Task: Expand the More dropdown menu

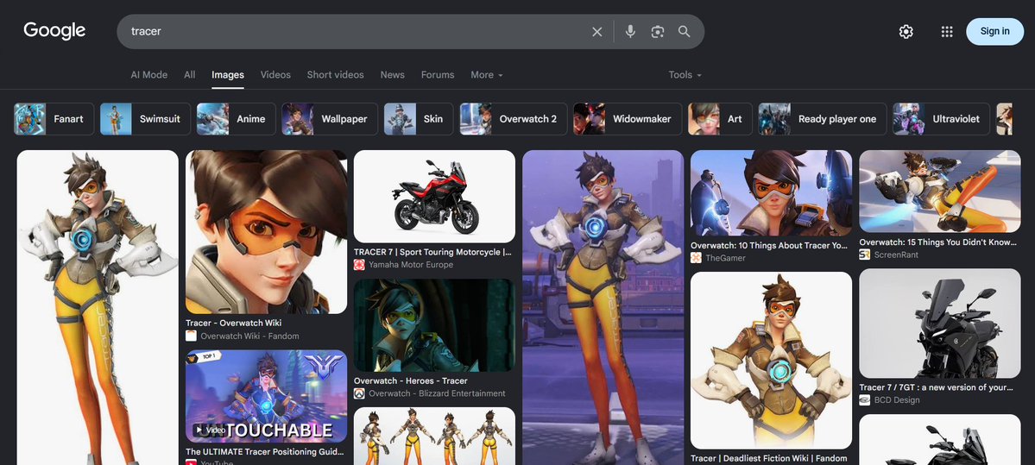Action: (x=487, y=74)
